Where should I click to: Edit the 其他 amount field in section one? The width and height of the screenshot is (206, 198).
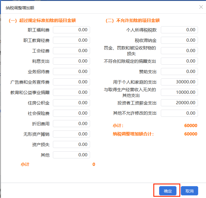coord(71,155)
